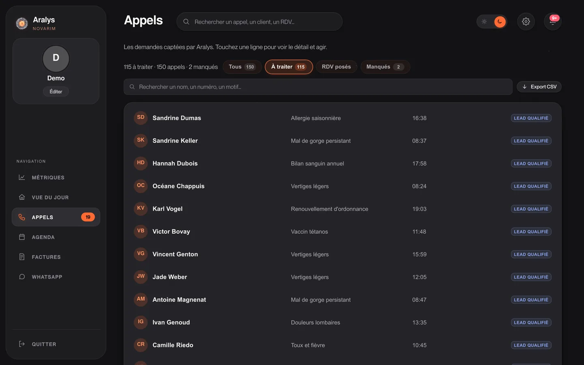Click motif 'Allergie saisonnière'
Viewport: 584px width, 365px height.
[x=316, y=118]
